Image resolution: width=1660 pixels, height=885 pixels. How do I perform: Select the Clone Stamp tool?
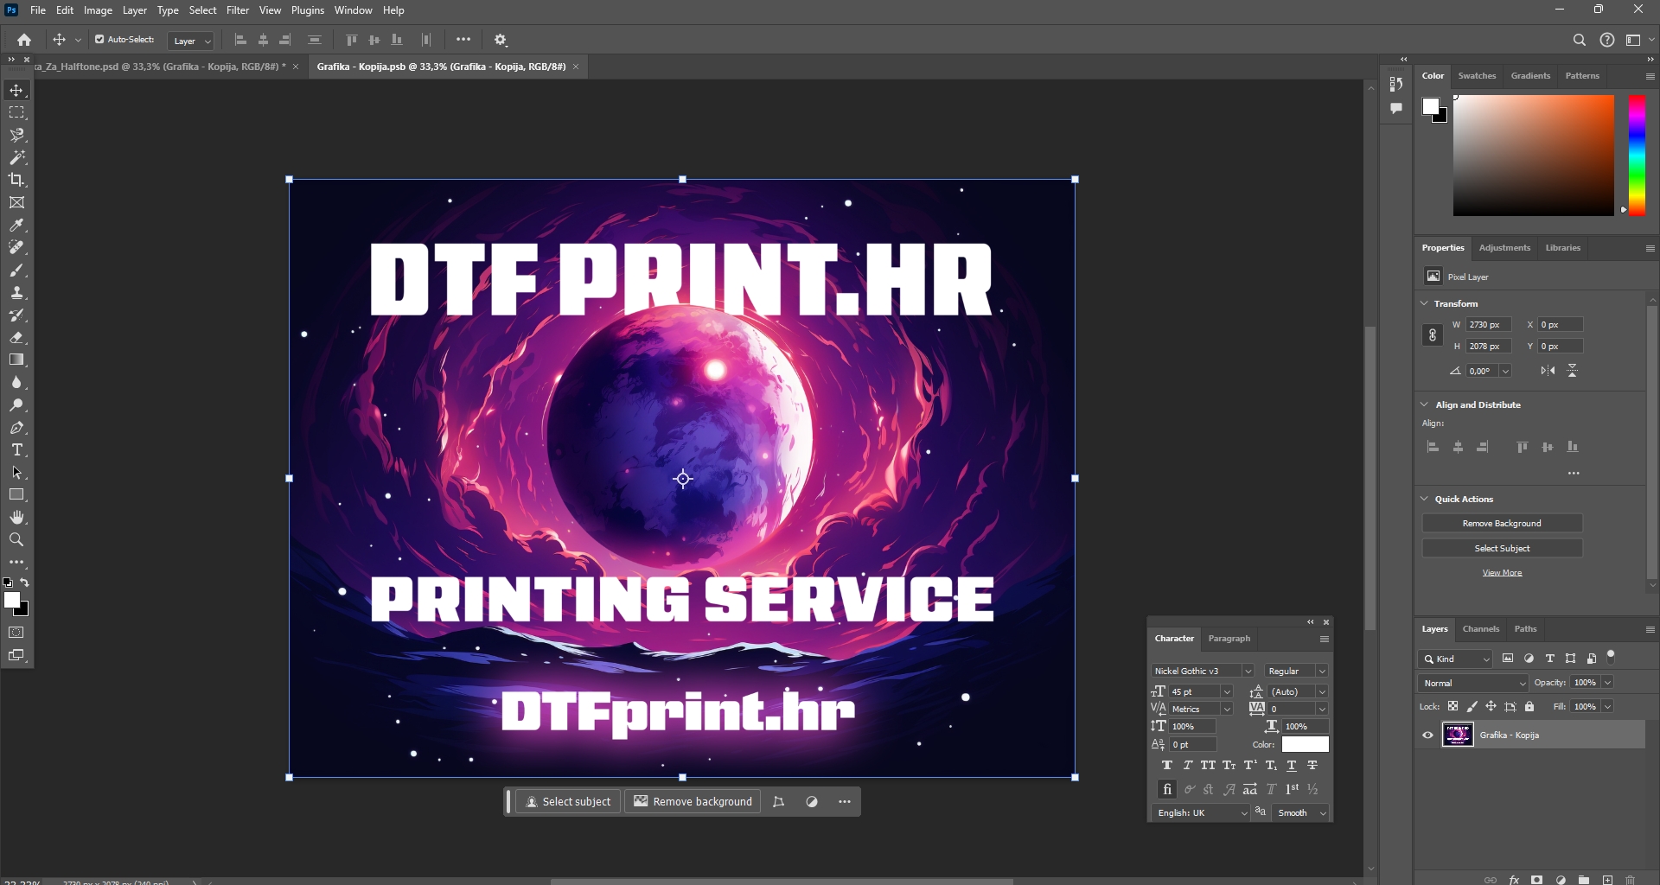click(x=16, y=292)
